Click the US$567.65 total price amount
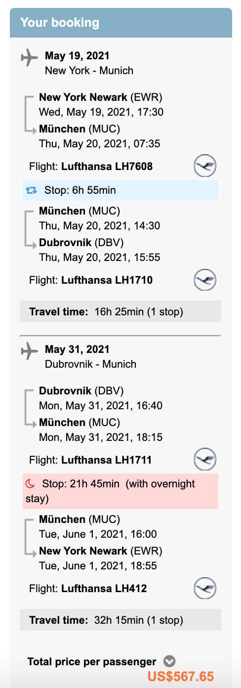 181,677
